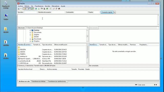Toggle the transfer queue display
Image resolution: width=164 pixels, height=92 pixels.
[x=33, y=9]
